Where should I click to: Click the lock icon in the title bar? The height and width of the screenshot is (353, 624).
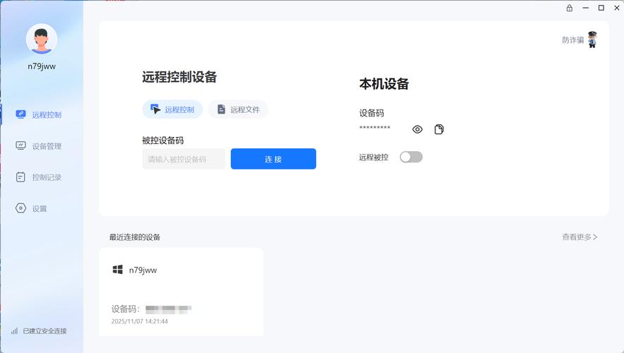[570, 8]
